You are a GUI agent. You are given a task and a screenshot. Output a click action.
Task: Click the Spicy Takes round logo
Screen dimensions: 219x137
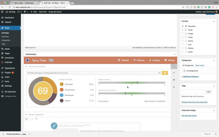(x=27, y=60)
